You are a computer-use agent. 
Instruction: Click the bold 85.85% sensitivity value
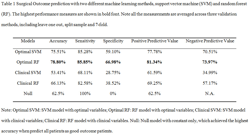click(85, 62)
